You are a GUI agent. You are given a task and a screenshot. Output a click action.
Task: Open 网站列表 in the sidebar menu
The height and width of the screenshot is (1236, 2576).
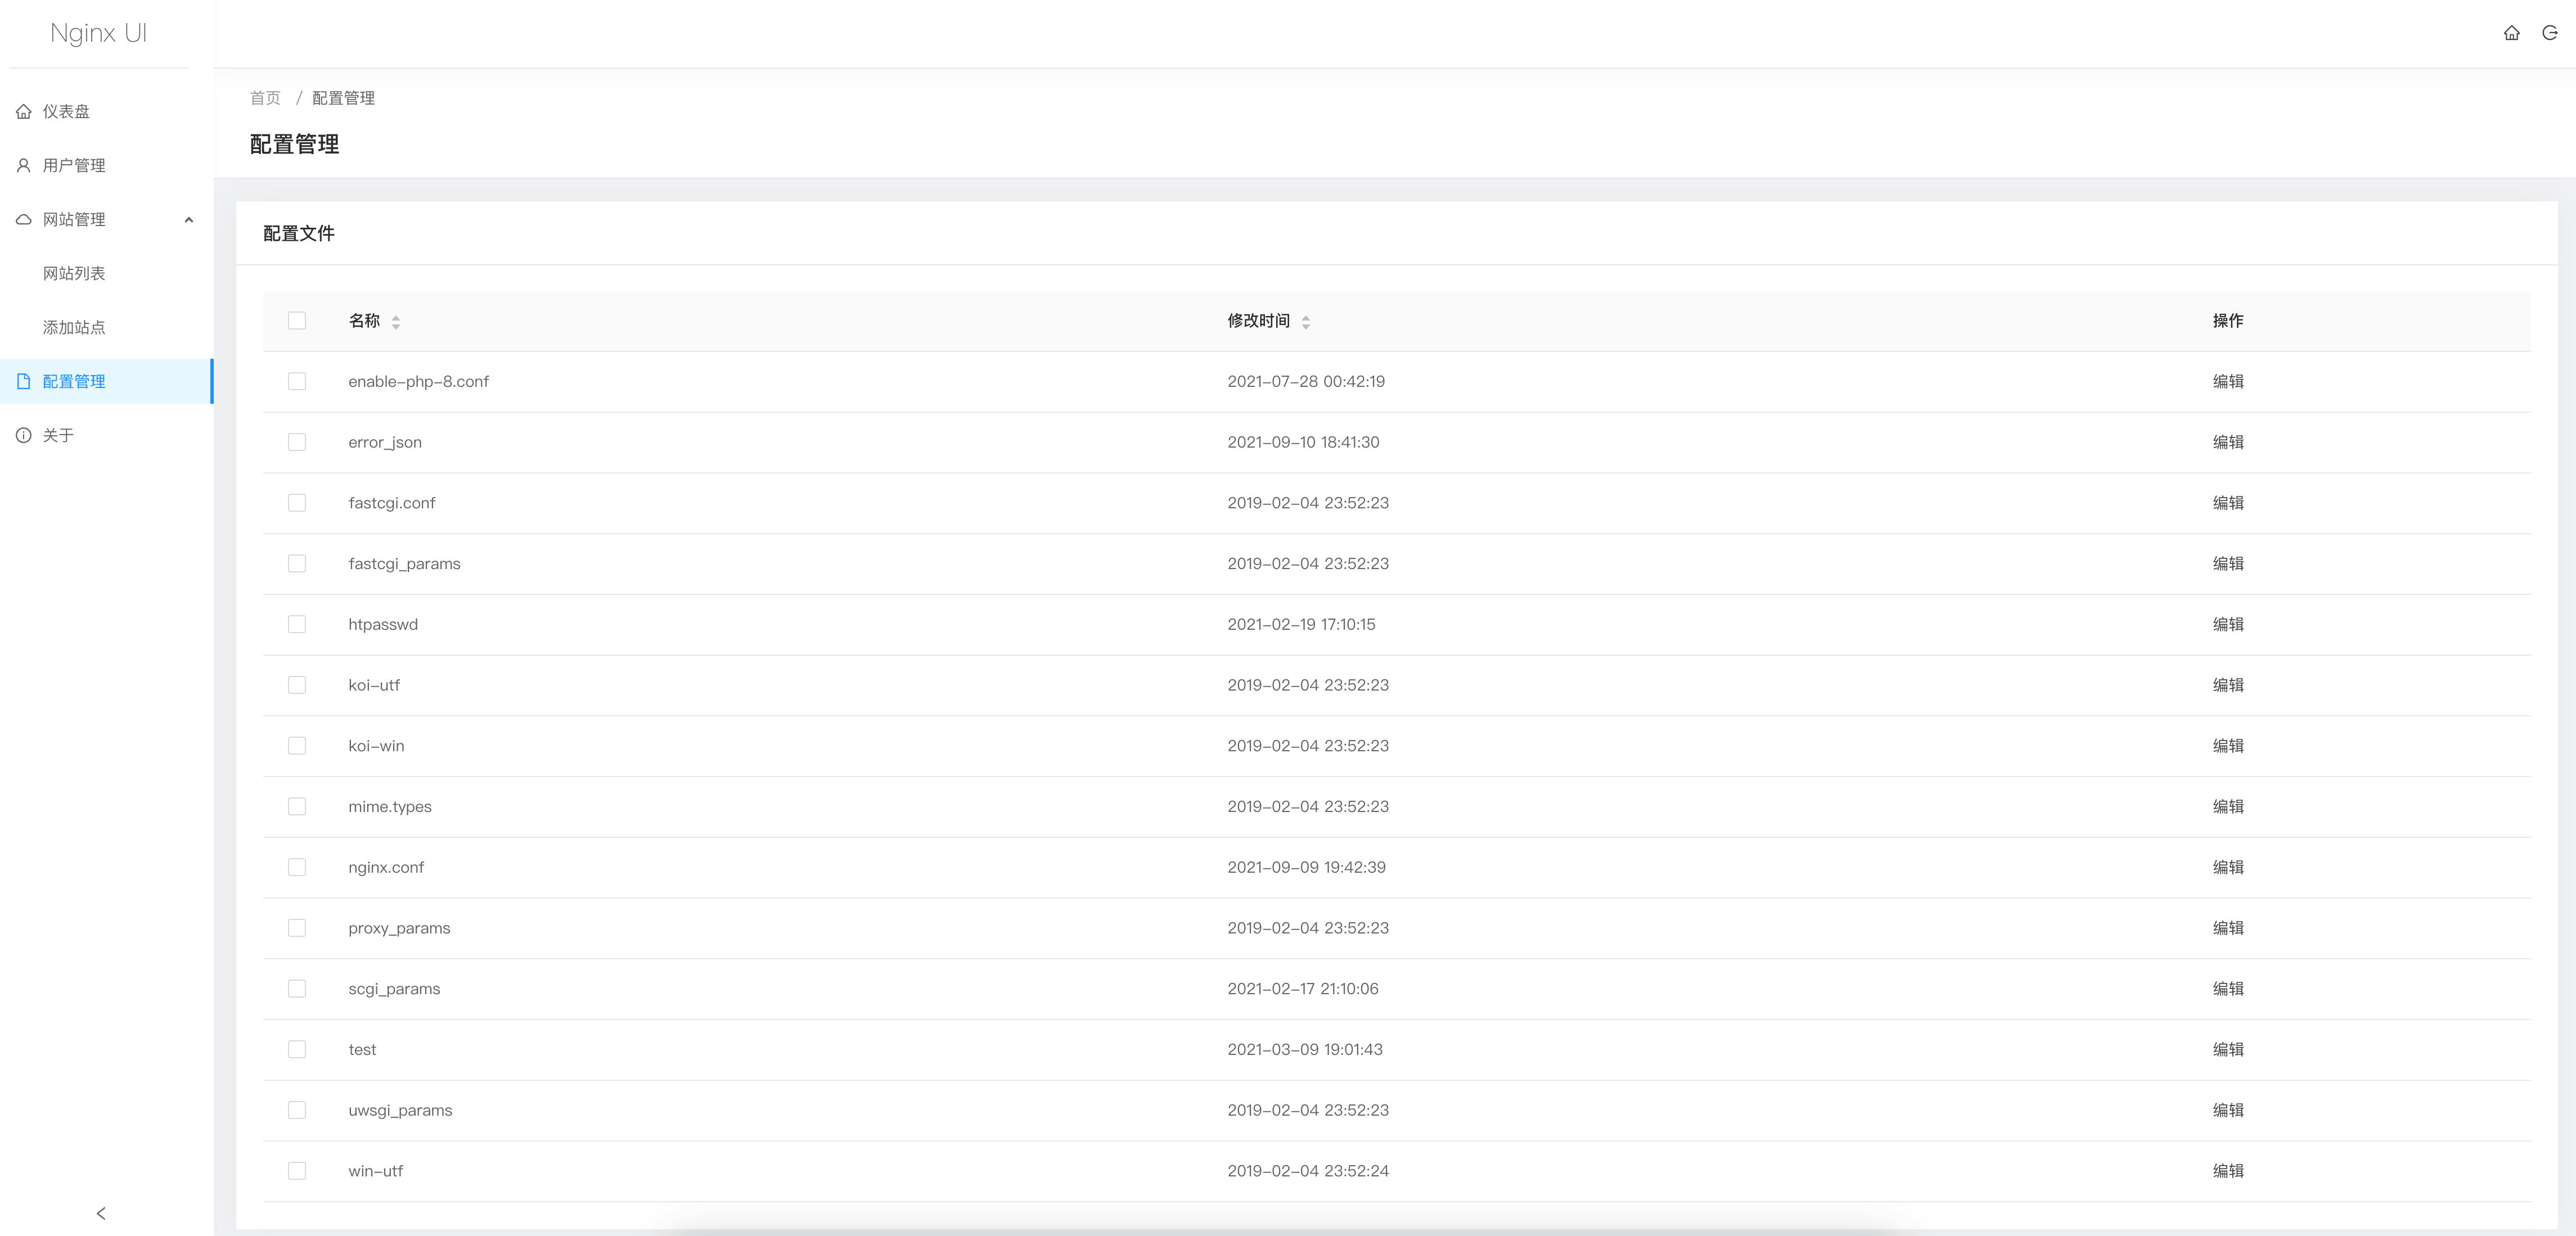(74, 273)
